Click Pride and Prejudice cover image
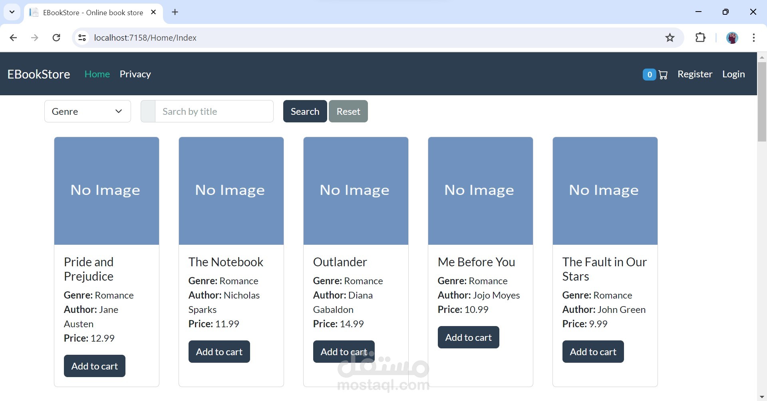 coord(107,191)
